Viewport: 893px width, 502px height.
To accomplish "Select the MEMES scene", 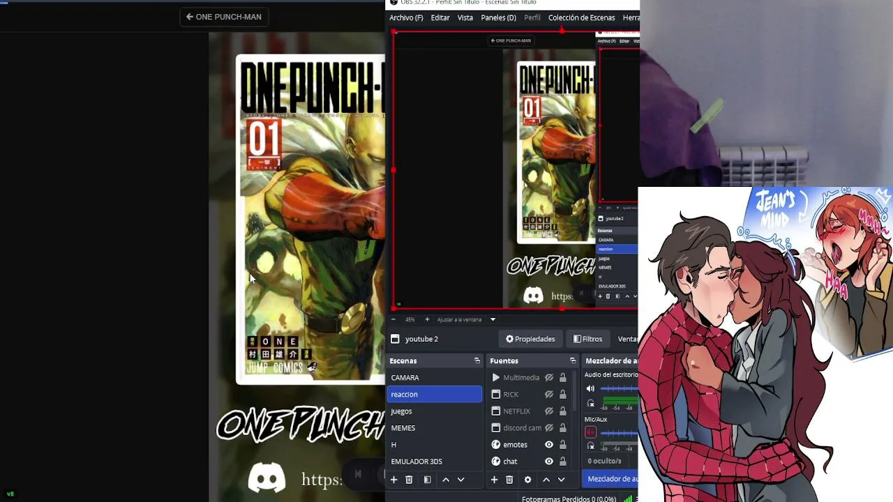I will pyautogui.click(x=435, y=427).
